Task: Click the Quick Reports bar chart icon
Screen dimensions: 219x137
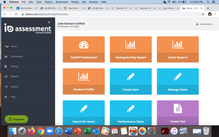Action: coord(178,44)
